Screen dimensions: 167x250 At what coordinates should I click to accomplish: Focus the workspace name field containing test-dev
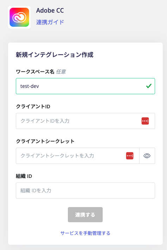[x=85, y=86]
